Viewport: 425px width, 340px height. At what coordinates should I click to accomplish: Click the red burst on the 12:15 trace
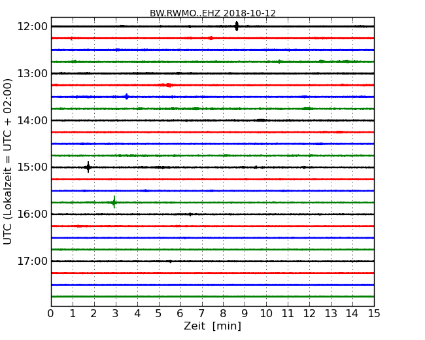click(x=211, y=38)
